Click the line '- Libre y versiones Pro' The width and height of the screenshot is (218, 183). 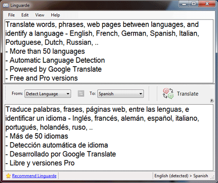pos(40,163)
